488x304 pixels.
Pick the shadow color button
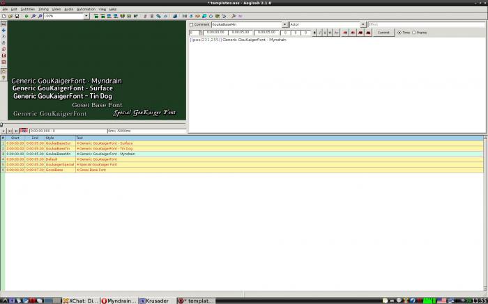368,33
